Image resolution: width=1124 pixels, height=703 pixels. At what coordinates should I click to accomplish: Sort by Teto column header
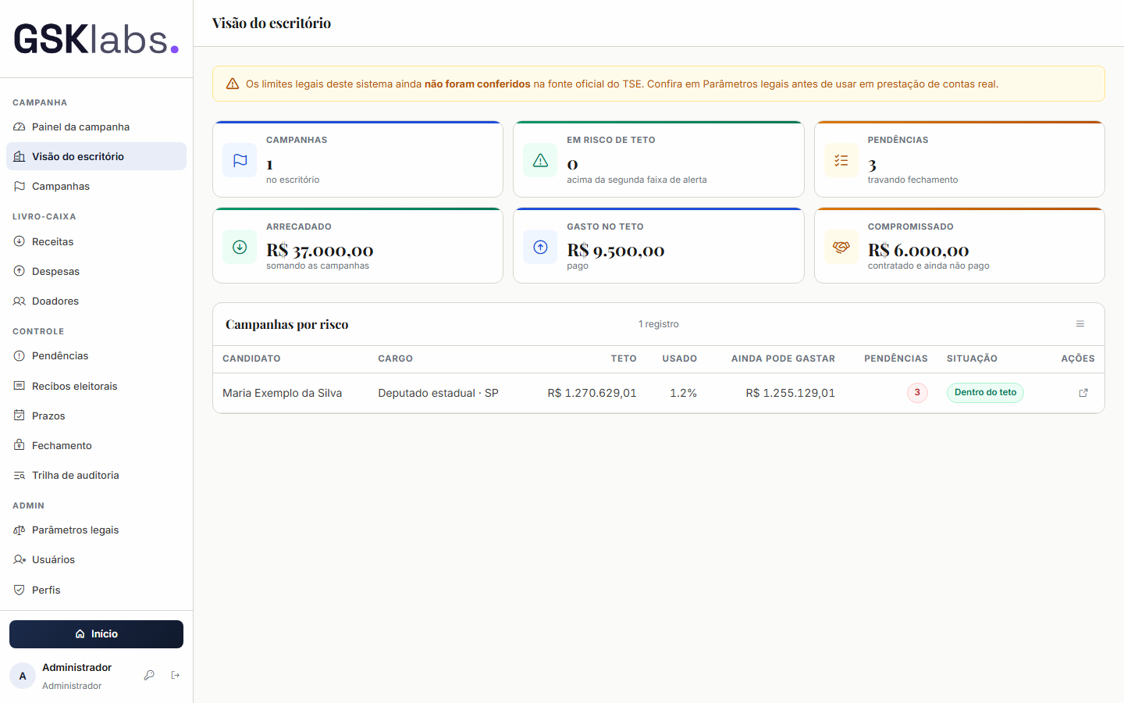[624, 359]
